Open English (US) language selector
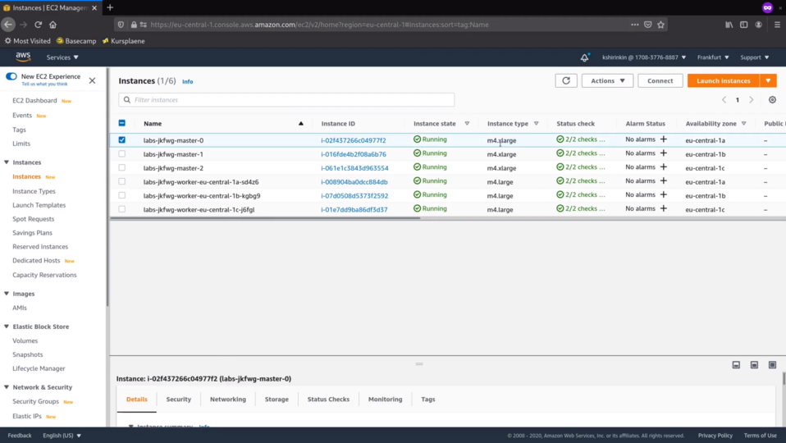 pyautogui.click(x=62, y=436)
